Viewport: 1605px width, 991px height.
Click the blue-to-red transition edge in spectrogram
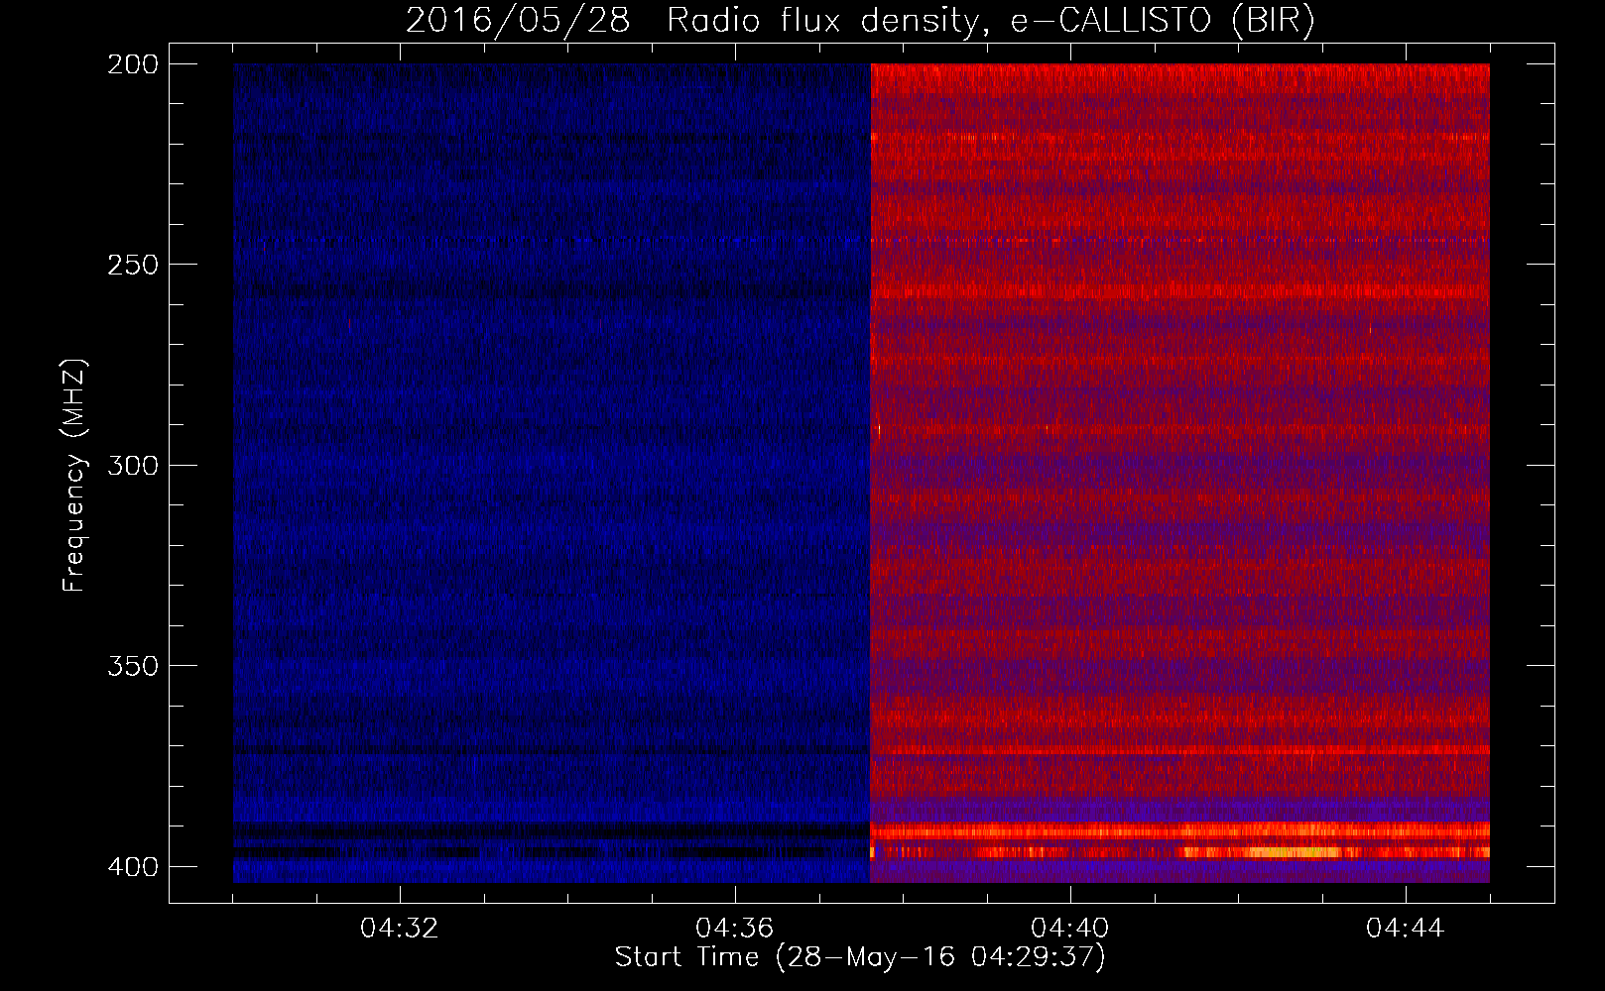tap(870, 473)
